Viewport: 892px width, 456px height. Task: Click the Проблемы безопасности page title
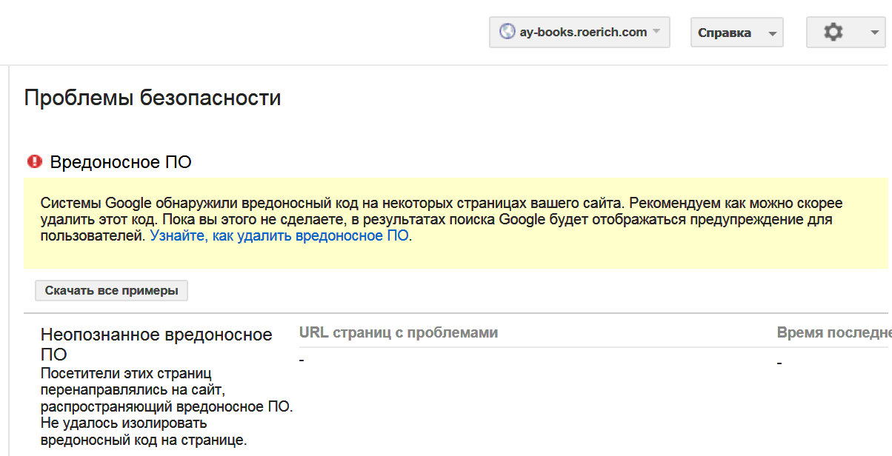153,97
